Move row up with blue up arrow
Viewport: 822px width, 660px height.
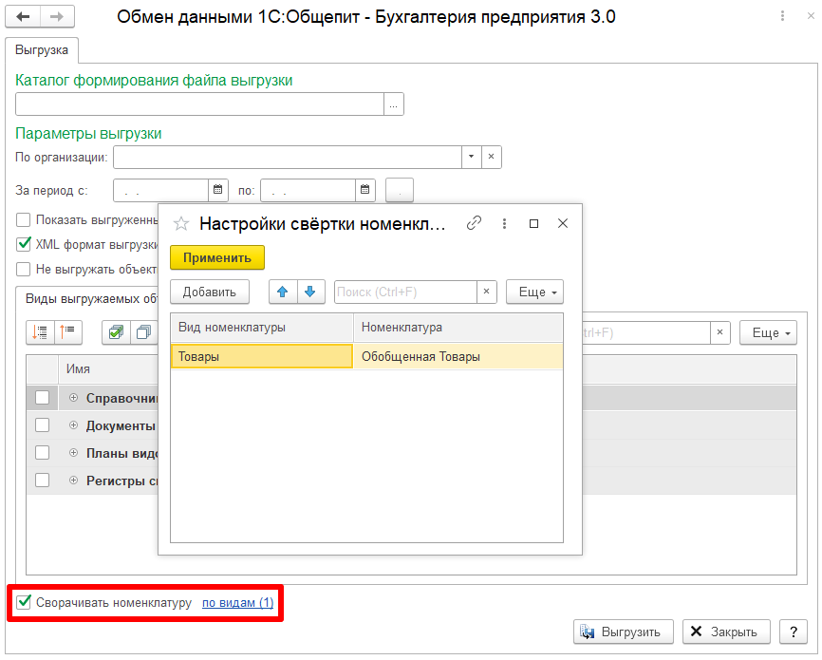coord(283,292)
